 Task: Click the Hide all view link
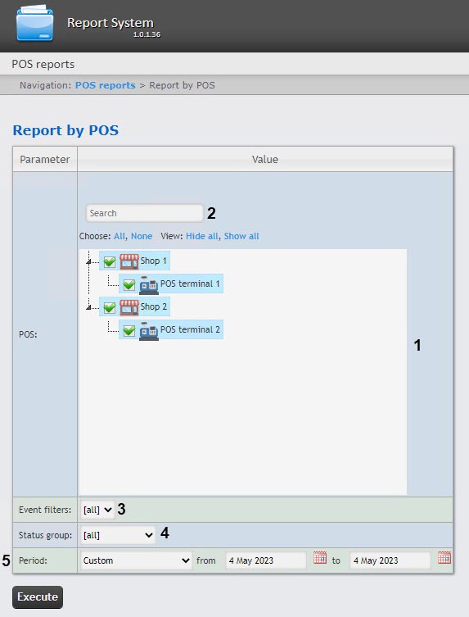coord(201,236)
